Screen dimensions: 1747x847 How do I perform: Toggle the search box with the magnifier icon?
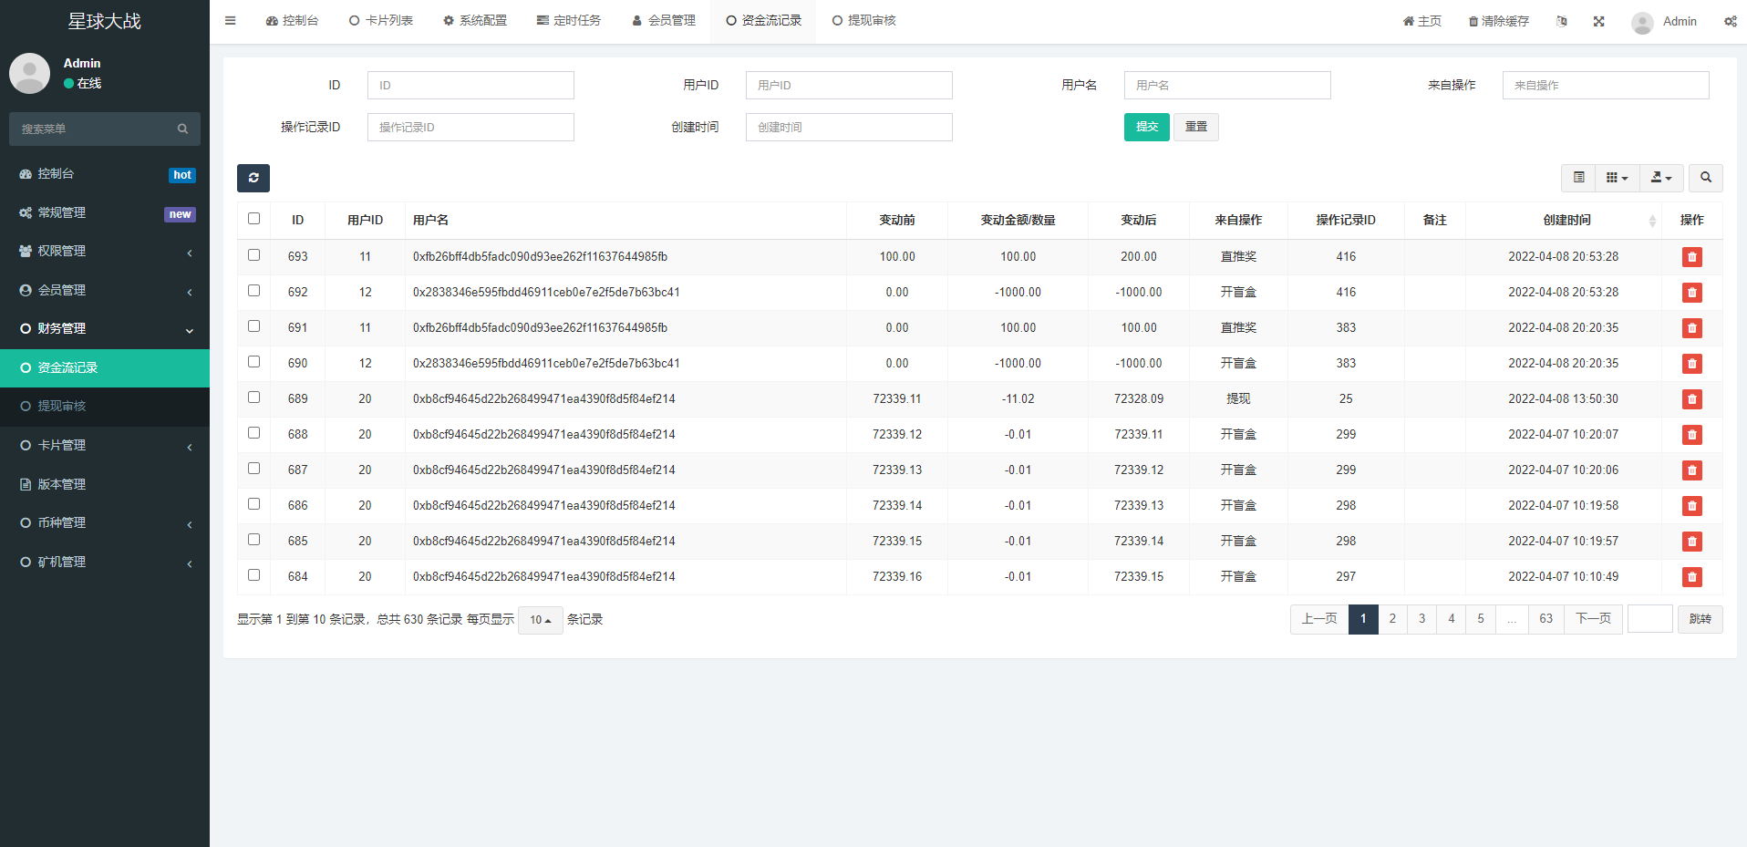click(x=1705, y=178)
